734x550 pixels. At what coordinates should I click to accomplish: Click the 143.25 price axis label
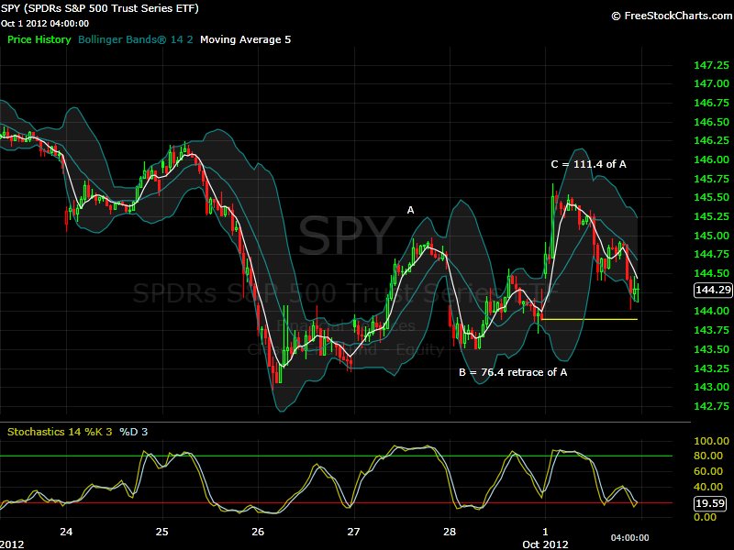tap(711, 368)
